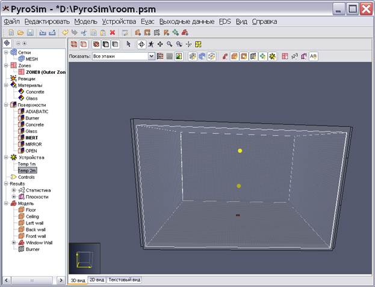Viewport: 375px width, 287px height.
Task: Choose the zoom magnifier tool
Action: (x=170, y=44)
